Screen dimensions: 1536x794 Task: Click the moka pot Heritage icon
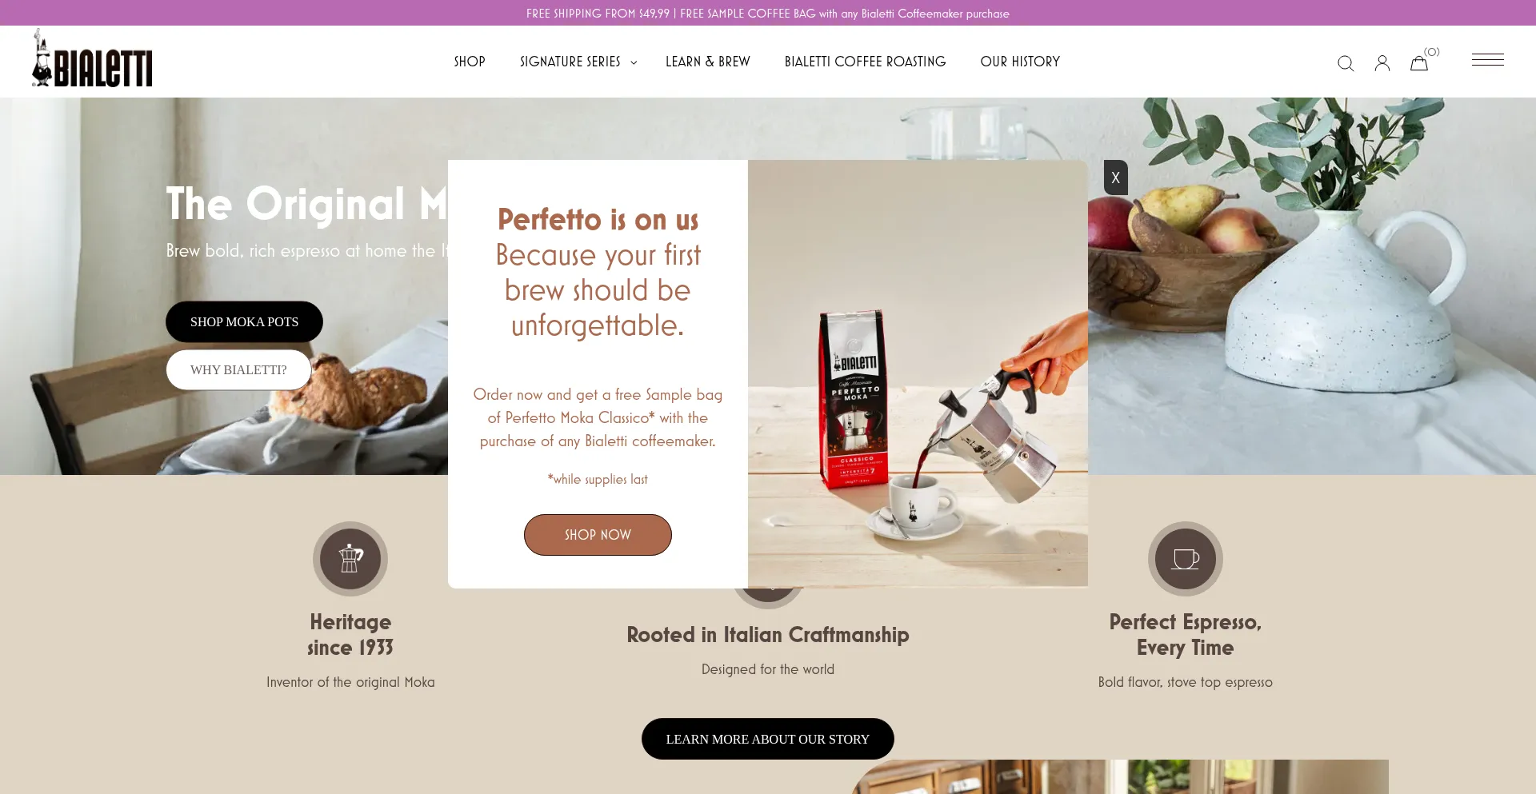(350, 558)
